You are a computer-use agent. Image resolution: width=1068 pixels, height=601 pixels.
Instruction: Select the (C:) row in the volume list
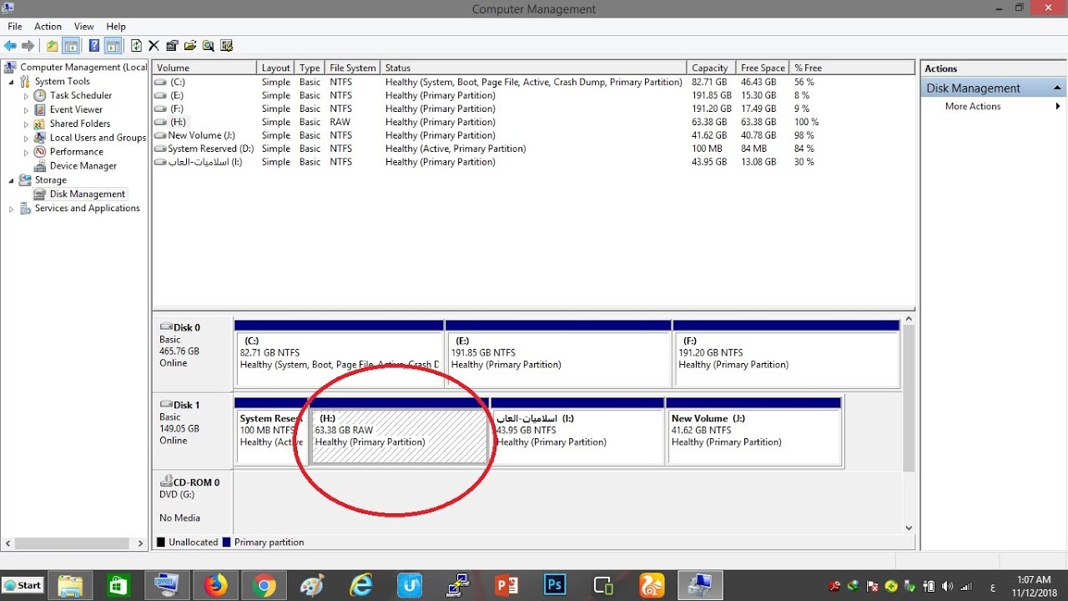(x=533, y=83)
